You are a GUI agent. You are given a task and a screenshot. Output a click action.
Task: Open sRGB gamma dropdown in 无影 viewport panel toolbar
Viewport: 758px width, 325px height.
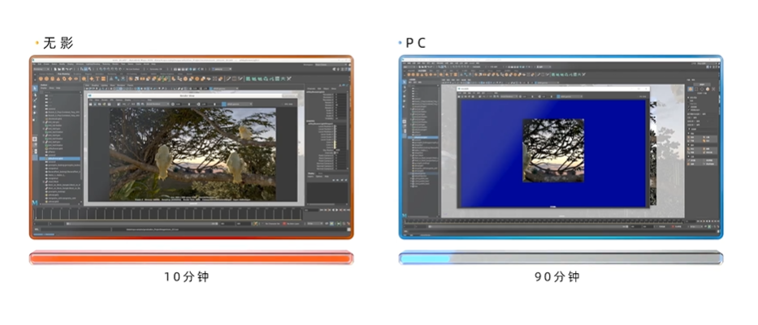tap(224, 88)
